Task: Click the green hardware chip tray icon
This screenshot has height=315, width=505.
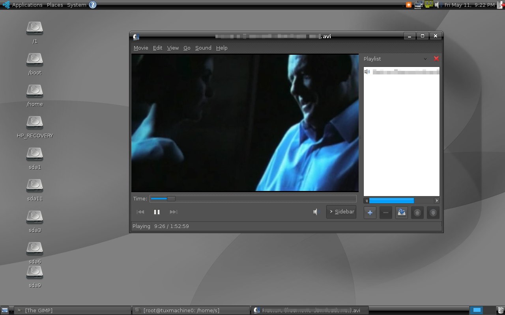Action: pos(428,4)
